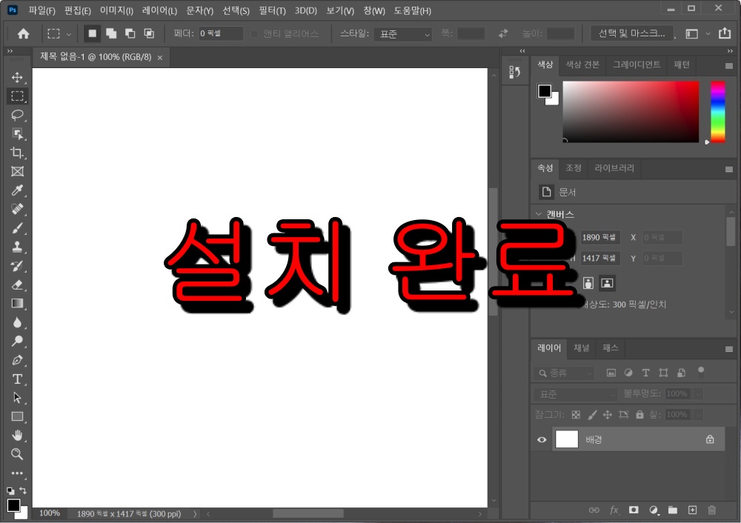Screen dimensions: 741x523
Task: Enable lock transparent pixels on layers
Action: pyautogui.click(x=576, y=414)
